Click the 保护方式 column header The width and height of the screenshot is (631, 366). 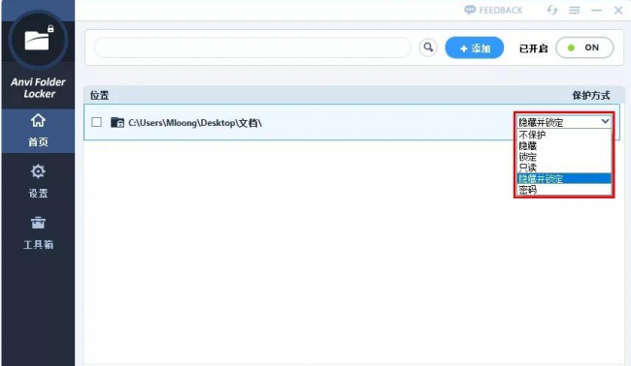point(591,96)
